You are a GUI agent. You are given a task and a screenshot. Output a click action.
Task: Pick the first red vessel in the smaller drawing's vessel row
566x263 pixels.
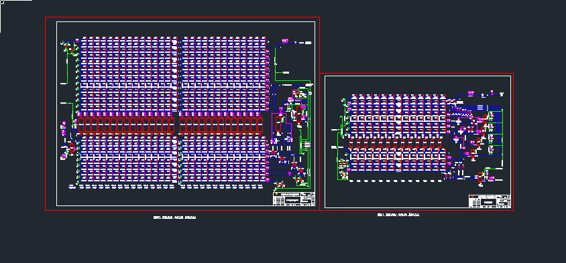[x=351, y=143]
